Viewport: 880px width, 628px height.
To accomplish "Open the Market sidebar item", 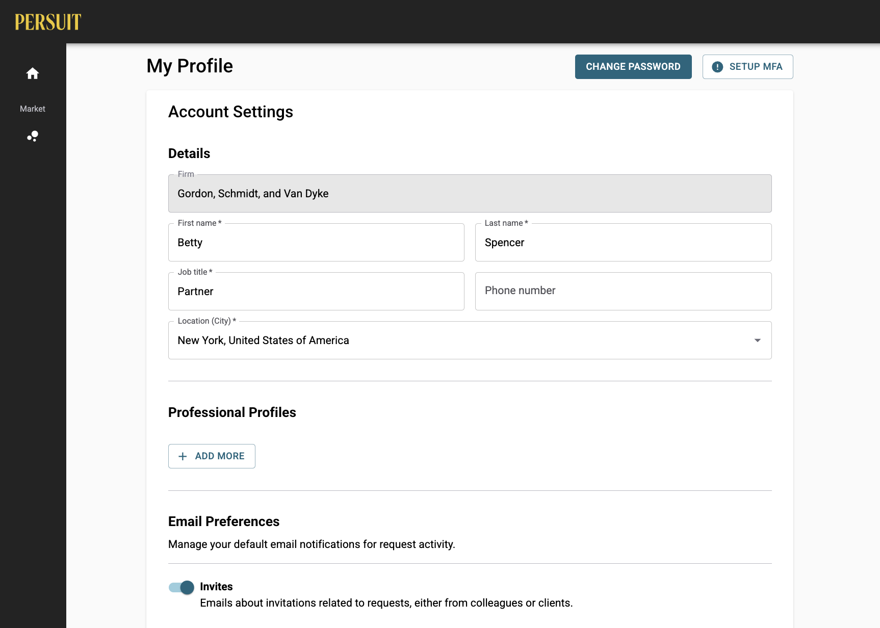I will [x=33, y=109].
